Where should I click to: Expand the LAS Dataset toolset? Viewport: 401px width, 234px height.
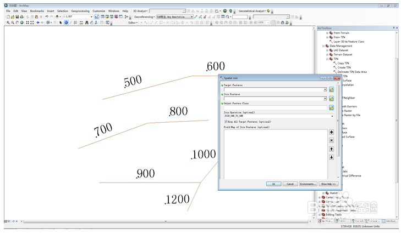click(327, 50)
